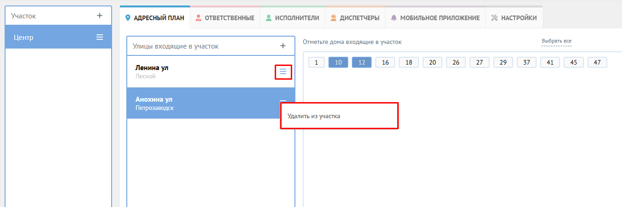The height and width of the screenshot is (207, 622).
Task: Click the 'Выбрать все' link
Action: (556, 41)
